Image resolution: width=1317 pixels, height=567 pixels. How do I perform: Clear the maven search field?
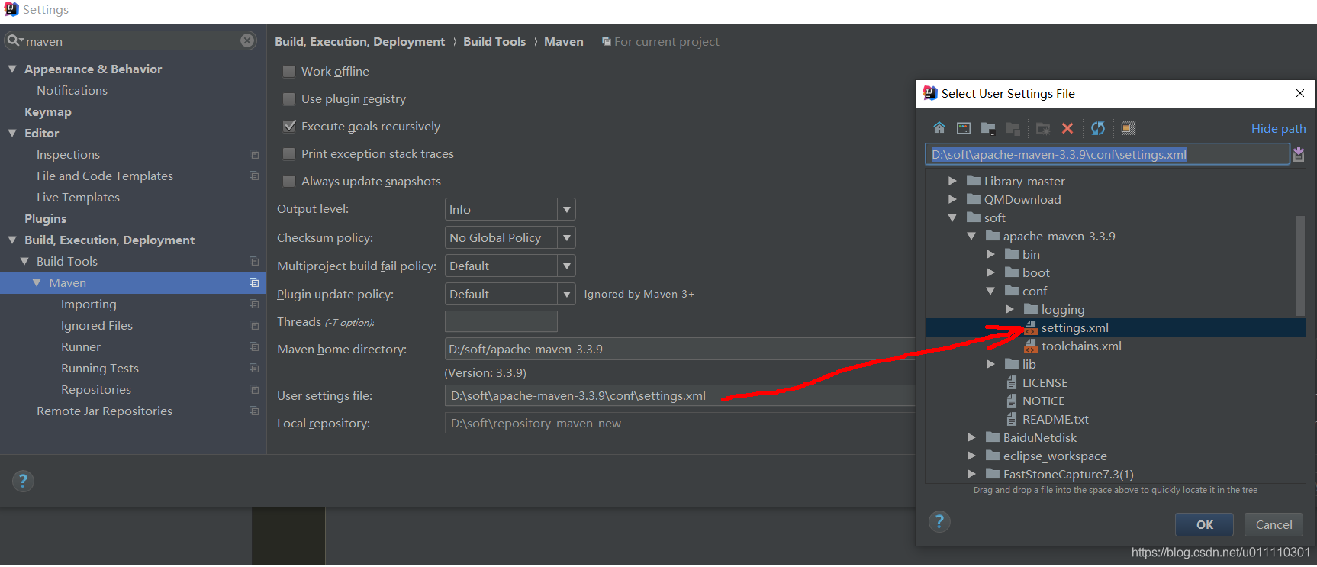coord(247,40)
